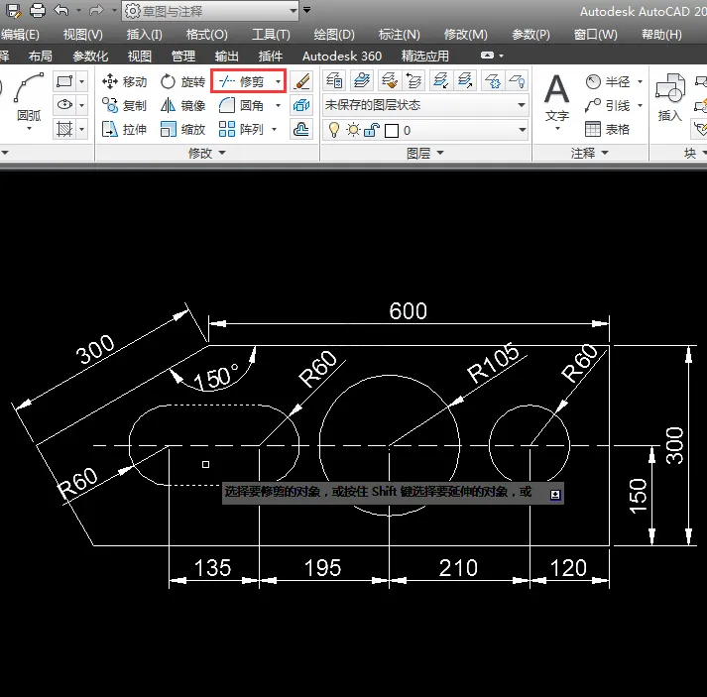Expand the 未保存的图层状态 layer state dropdown

click(425, 105)
